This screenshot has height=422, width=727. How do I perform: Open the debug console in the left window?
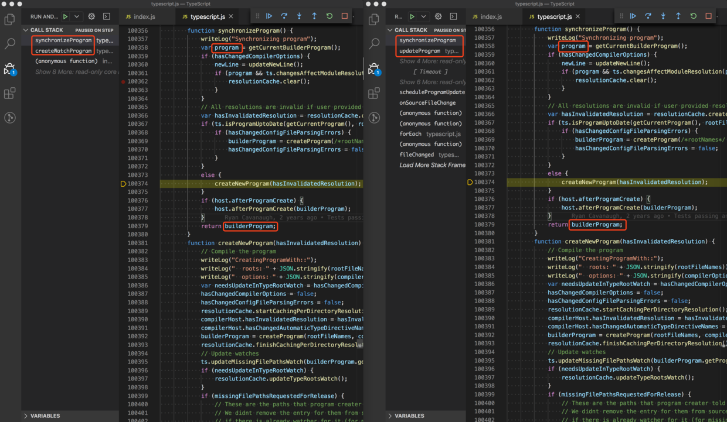pos(107,17)
